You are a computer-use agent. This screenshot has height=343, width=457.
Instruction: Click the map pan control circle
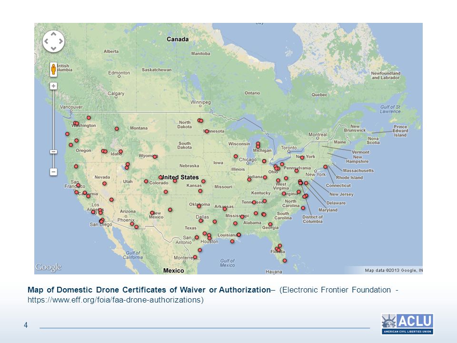point(53,41)
